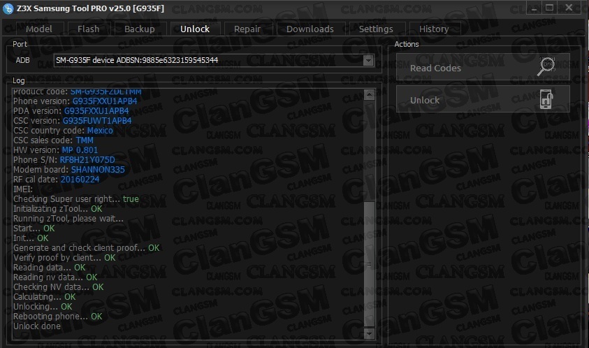Click the Reading nv data line

[x=55, y=277]
